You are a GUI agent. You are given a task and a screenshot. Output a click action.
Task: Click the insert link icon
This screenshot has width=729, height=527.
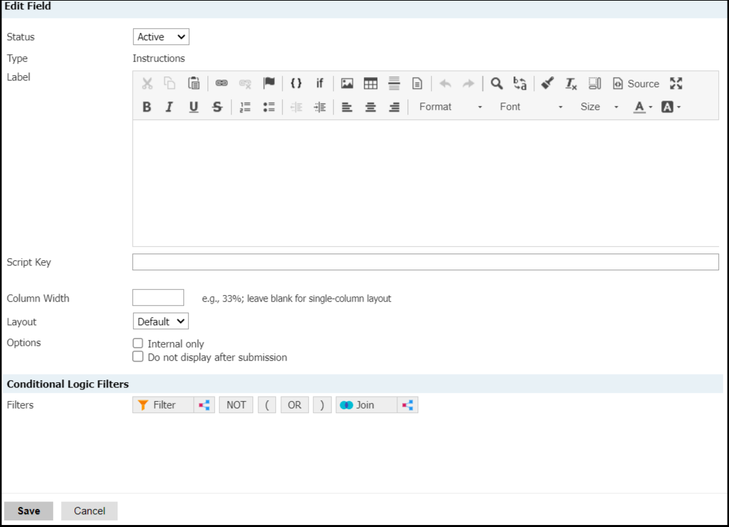222,84
